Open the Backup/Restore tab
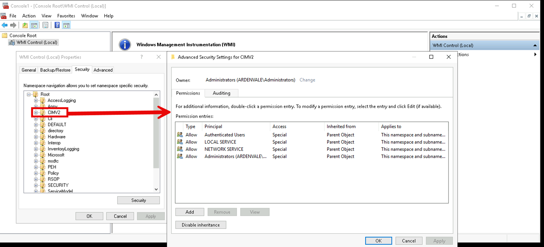544x247 pixels. pos(55,70)
